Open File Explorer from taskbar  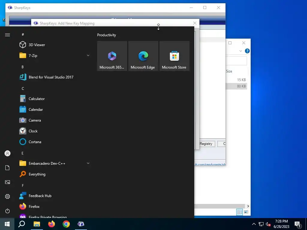coord(37,224)
